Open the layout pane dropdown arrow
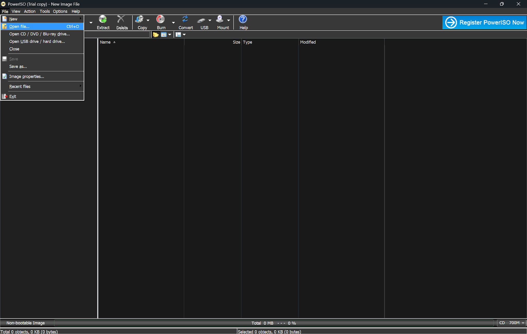The image size is (527, 334). coord(184,35)
